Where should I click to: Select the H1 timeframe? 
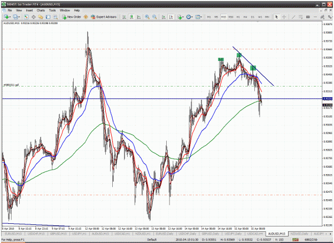click(x=238, y=17)
